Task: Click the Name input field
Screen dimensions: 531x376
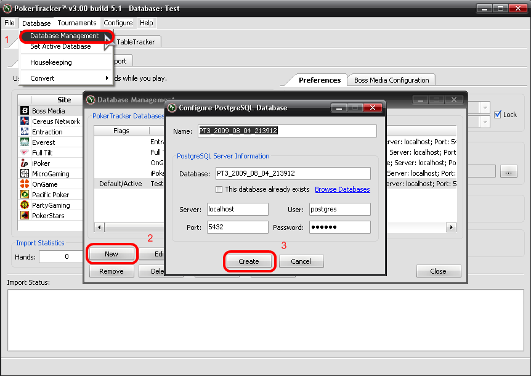Action: tap(287, 131)
